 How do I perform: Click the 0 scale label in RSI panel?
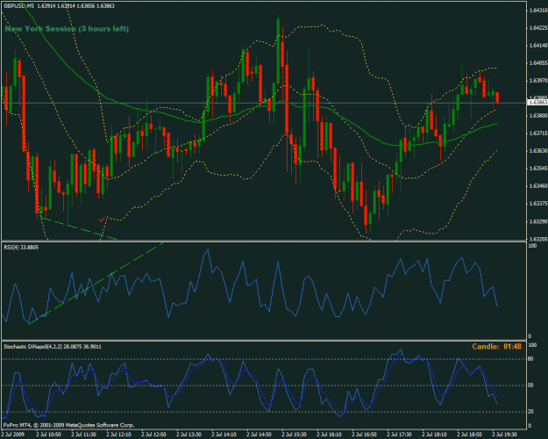click(530, 336)
